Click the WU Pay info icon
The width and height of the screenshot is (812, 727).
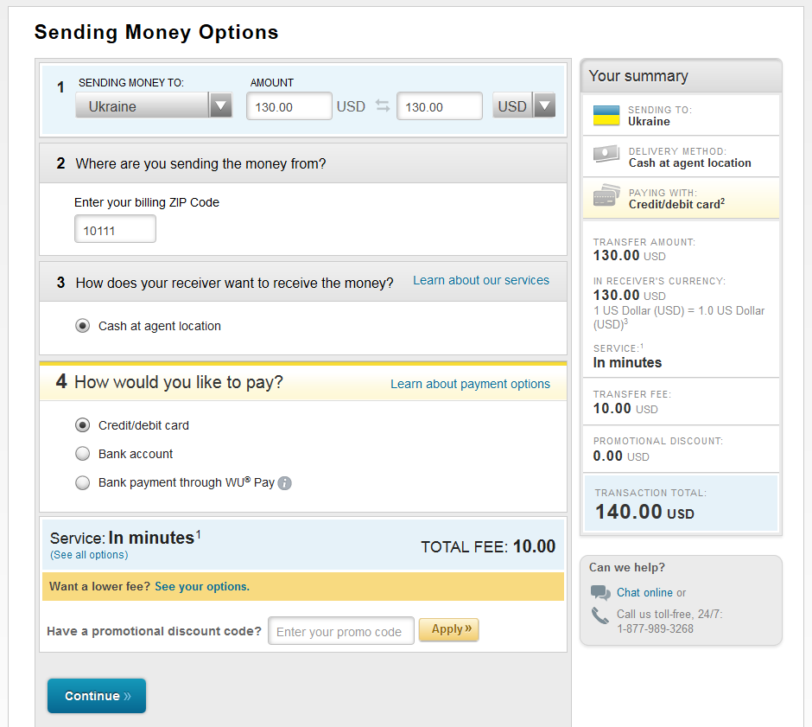[285, 483]
